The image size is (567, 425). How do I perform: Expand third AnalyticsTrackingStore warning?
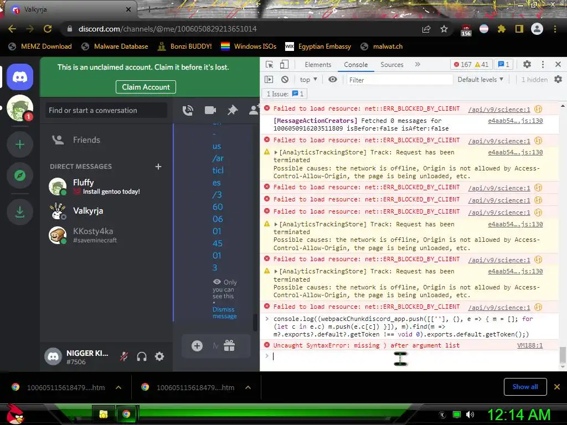pos(276,271)
